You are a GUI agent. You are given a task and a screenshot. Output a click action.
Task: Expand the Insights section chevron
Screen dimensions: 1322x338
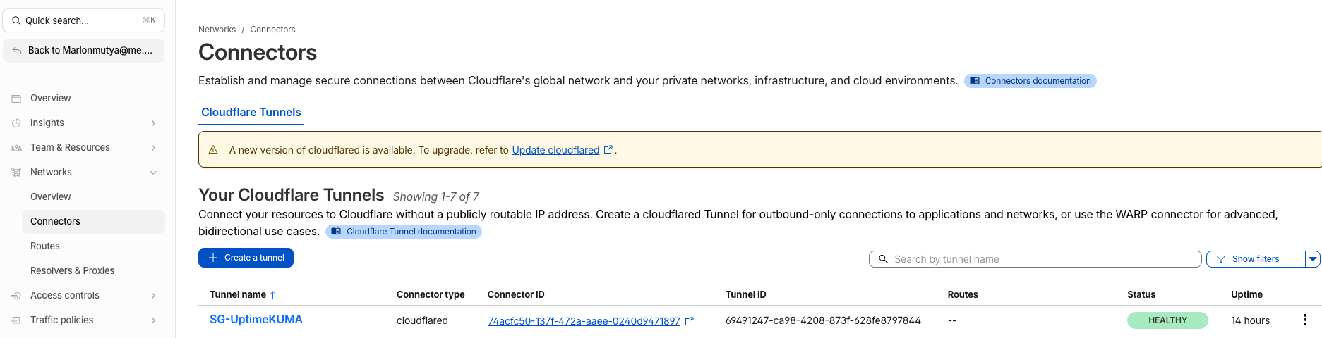click(x=153, y=123)
